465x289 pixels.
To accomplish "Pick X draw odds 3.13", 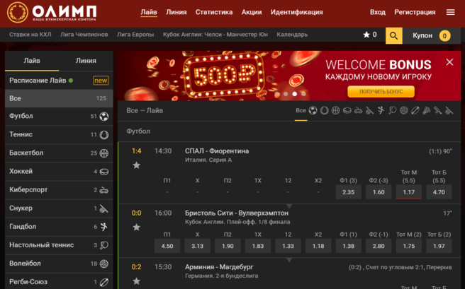I will (x=198, y=246).
